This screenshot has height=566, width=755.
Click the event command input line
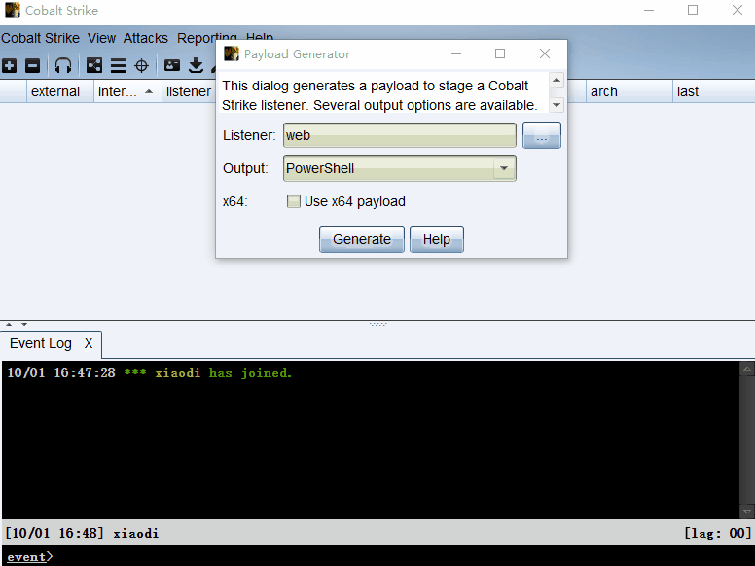pos(377,556)
